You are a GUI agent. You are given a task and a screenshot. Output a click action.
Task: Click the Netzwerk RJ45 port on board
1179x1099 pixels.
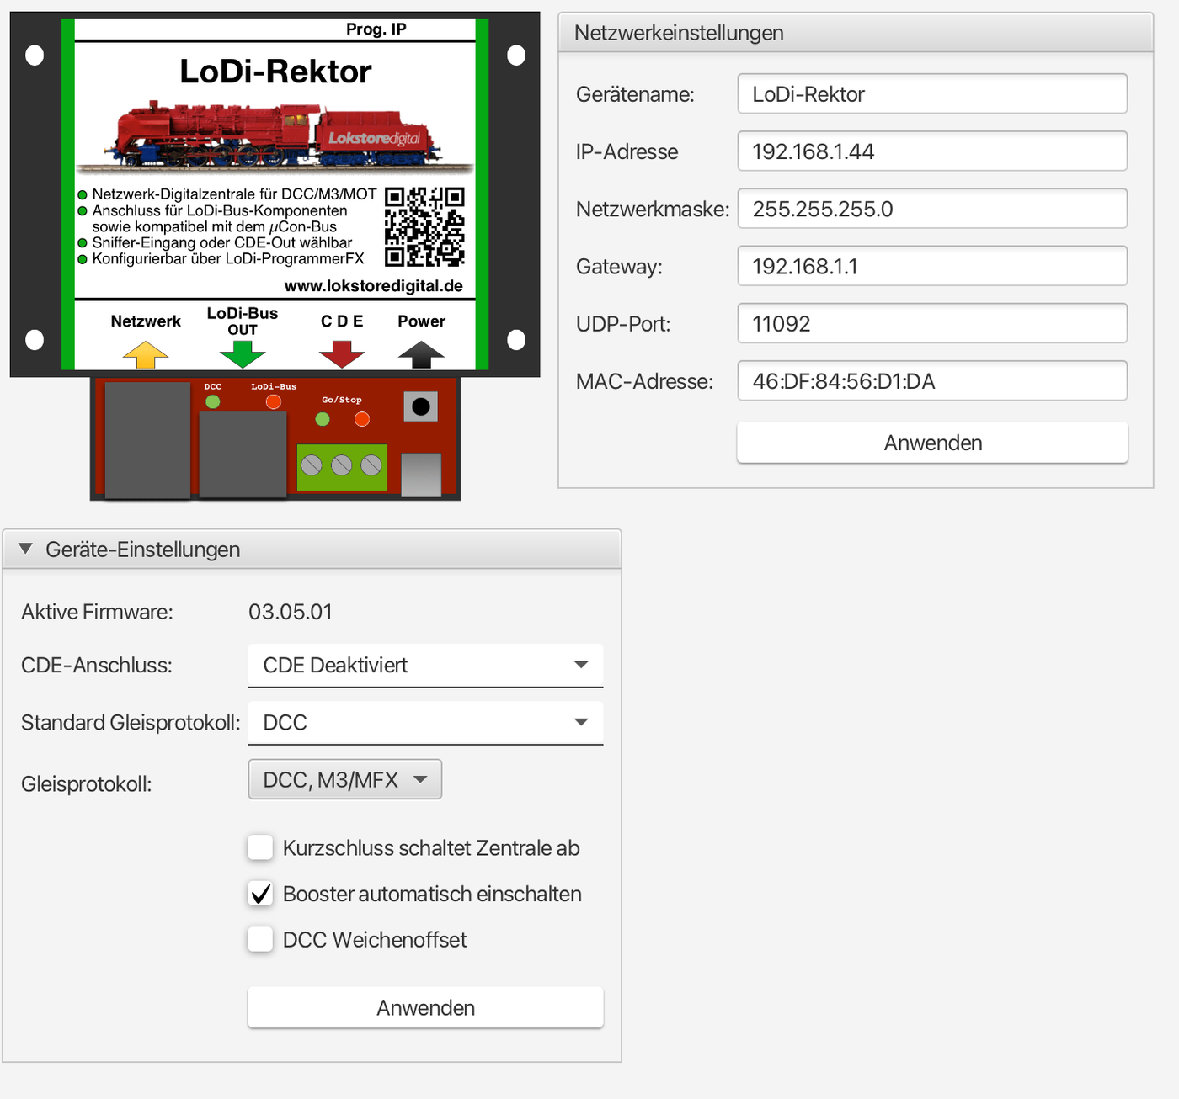pos(147,440)
